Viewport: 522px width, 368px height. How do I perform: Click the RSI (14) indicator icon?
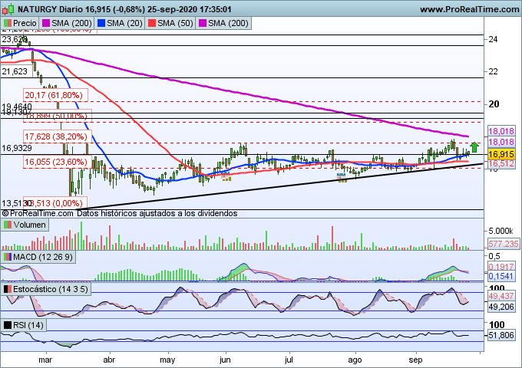(x=8, y=326)
